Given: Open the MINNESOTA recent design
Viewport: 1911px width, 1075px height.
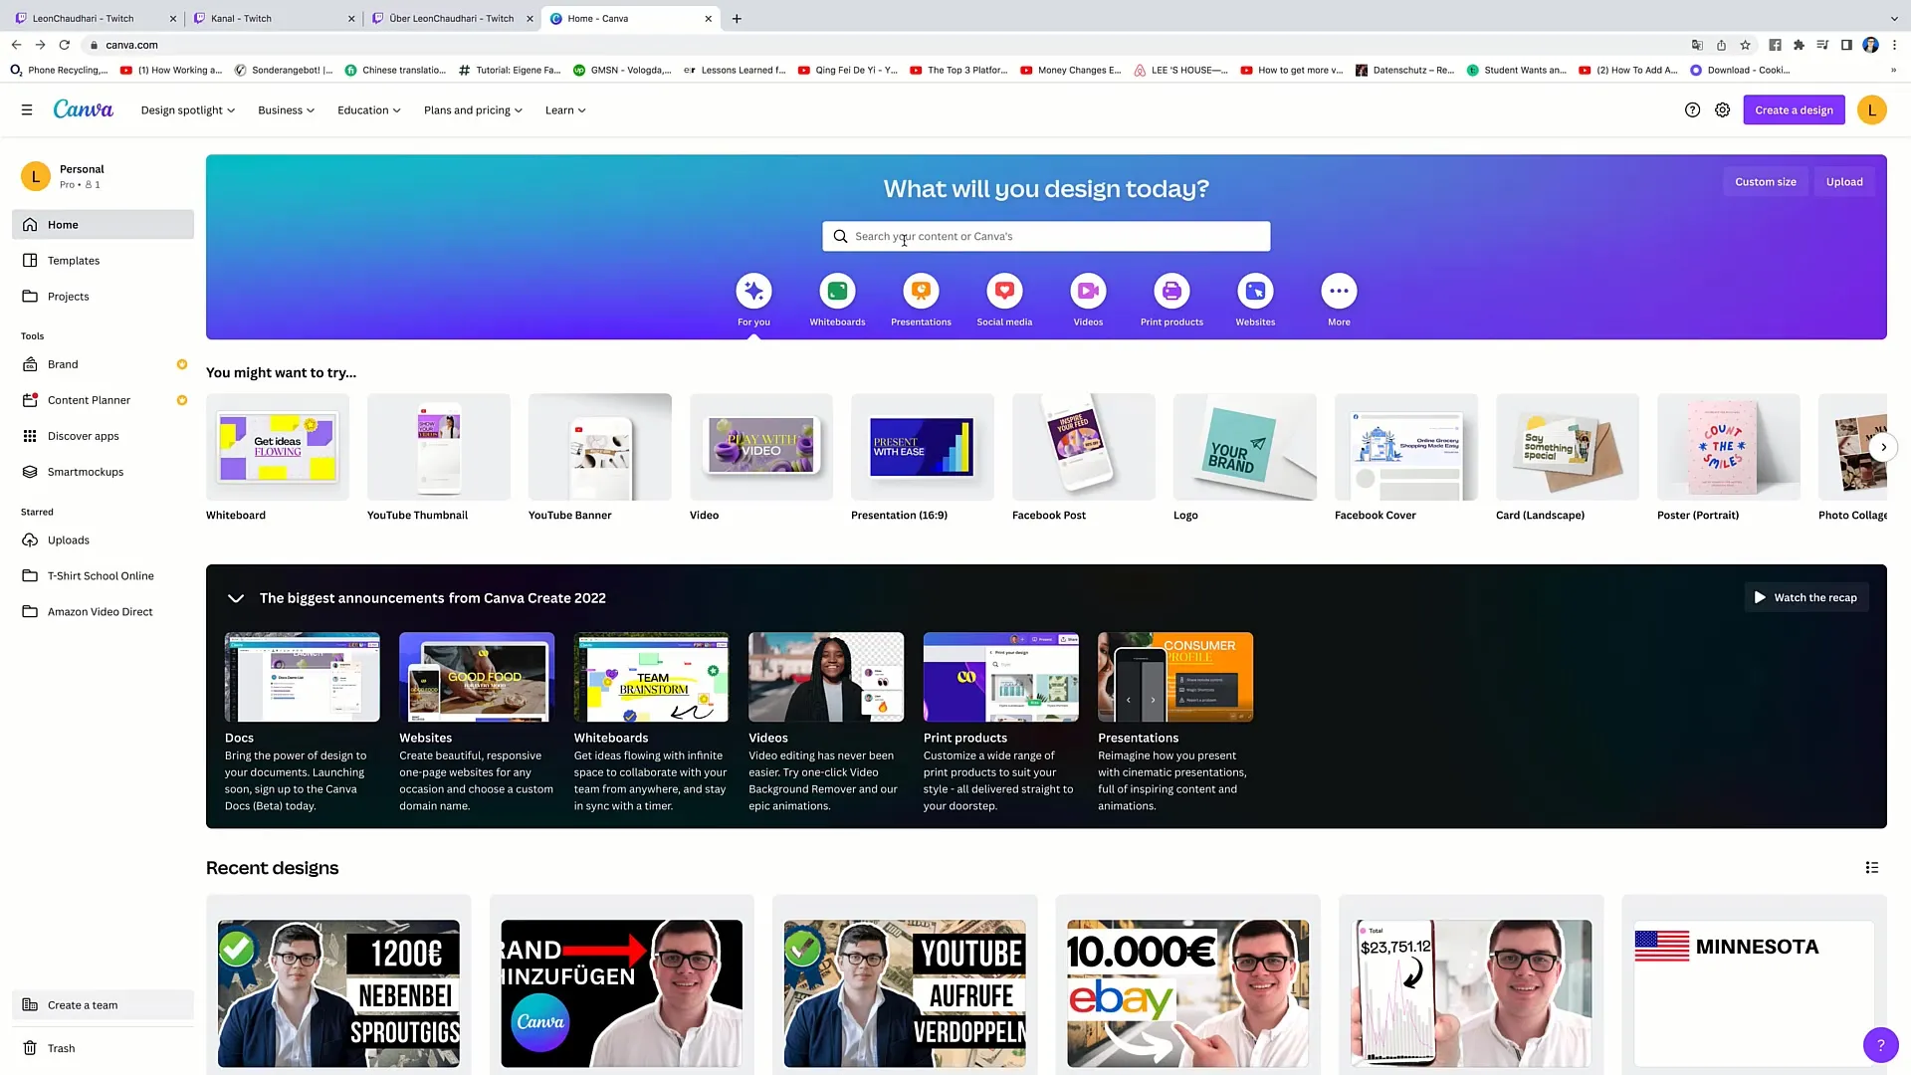Looking at the screenshot, I should point(1754,993).
